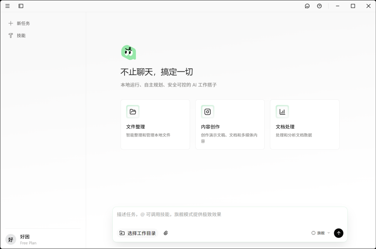Open the 文件整理 card
376x249 pixels.
tap(155, 124)
